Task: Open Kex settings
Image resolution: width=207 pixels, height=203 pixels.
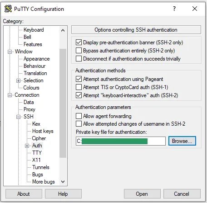Action: point(36,124)
